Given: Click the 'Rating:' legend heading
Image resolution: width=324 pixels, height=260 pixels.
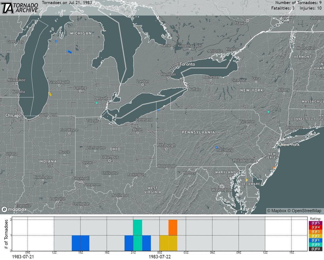Looking at the screenshot, I should (x=315, y=218).
